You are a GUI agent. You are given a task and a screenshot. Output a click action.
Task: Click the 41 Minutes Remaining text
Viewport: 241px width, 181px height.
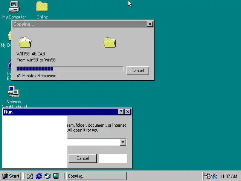[37, 76]
